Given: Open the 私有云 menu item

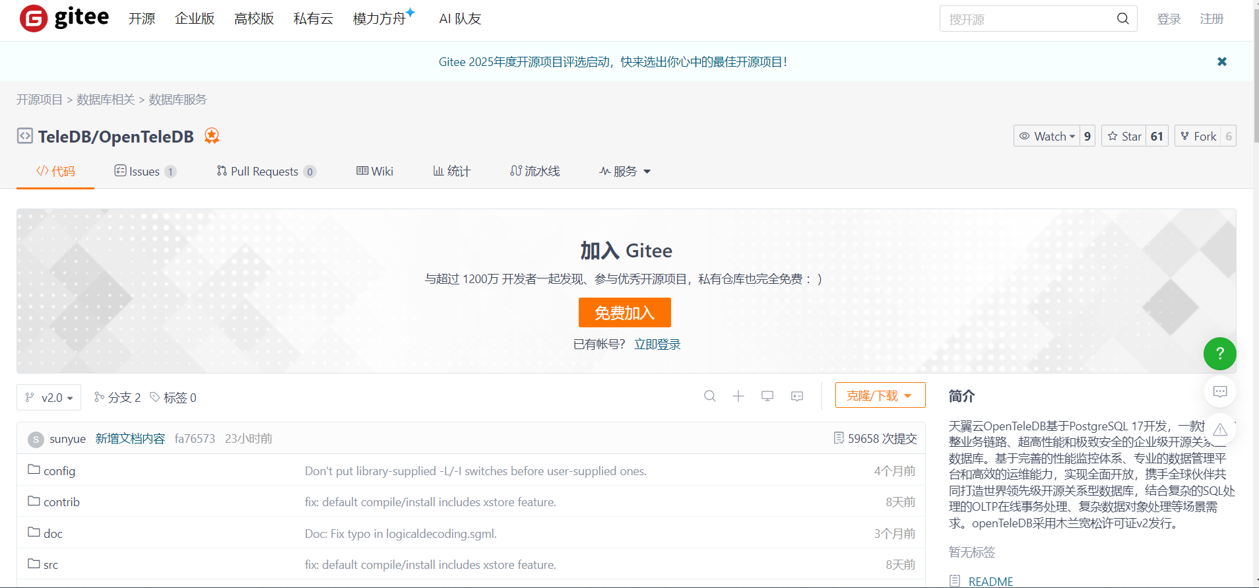Looking at the screenshot, I should click(x=313, y=18).
